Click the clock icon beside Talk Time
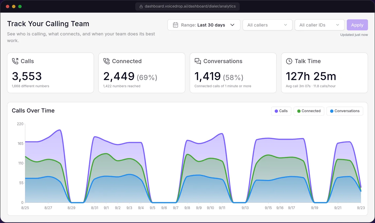This screenshot has height=223, width=375. pos(289,61)
